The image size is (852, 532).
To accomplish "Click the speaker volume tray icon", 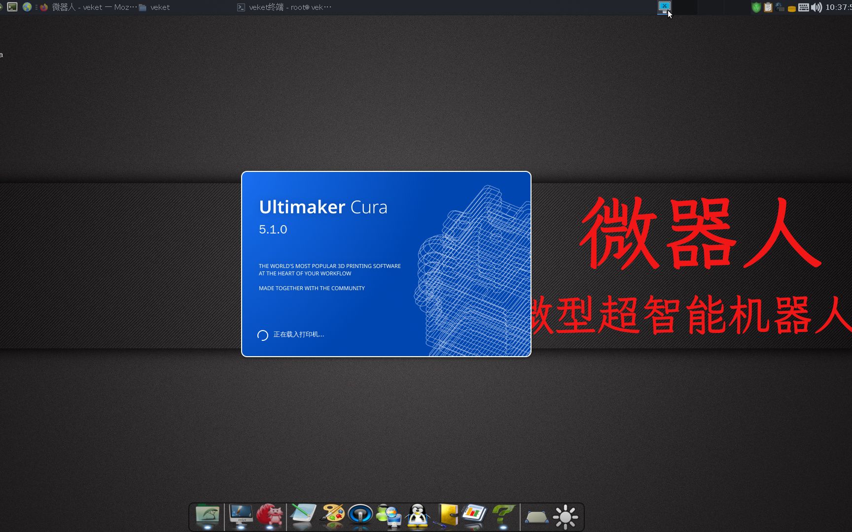I will point(816,7).
